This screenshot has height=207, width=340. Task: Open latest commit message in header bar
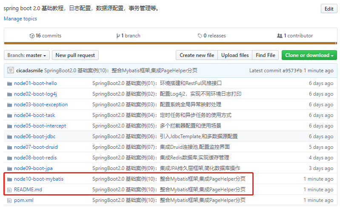[121, 71]
